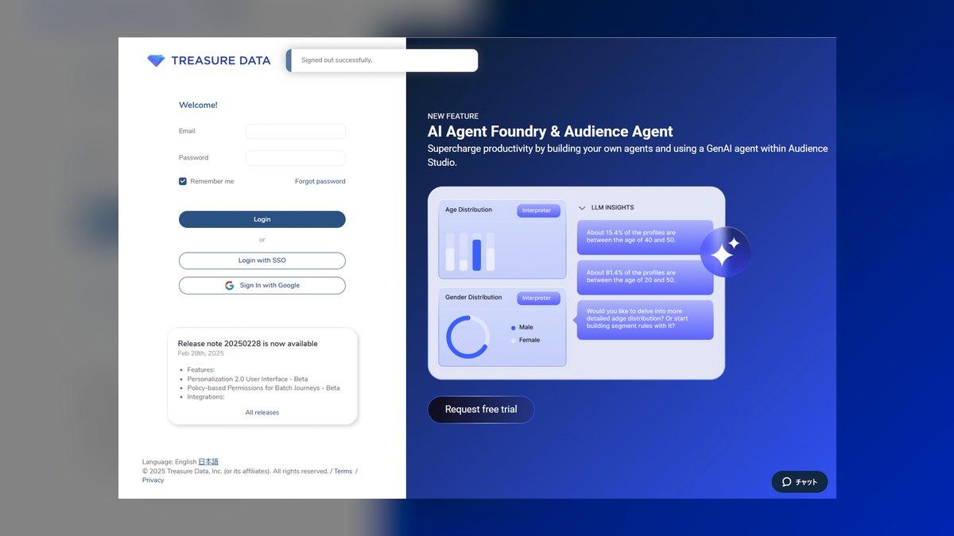This screenshot has height=536, width=954.
Task: Click the Treasure Data diamond logo icon
Action: tap(156, 60)
